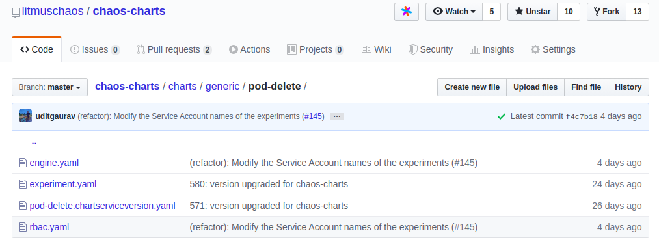Click the file icon next to rbac.yaml
Image resolution: width=659 pixels, height=242 pixels.
point(23,227)
